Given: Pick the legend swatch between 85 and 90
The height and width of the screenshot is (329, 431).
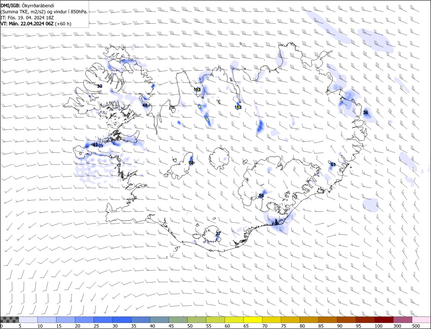Looking at the screenshot, I should coord(328,320).
